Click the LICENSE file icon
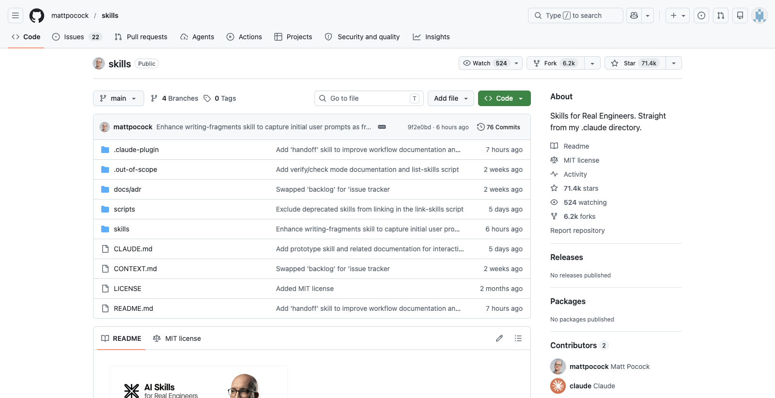 point(105,289)
